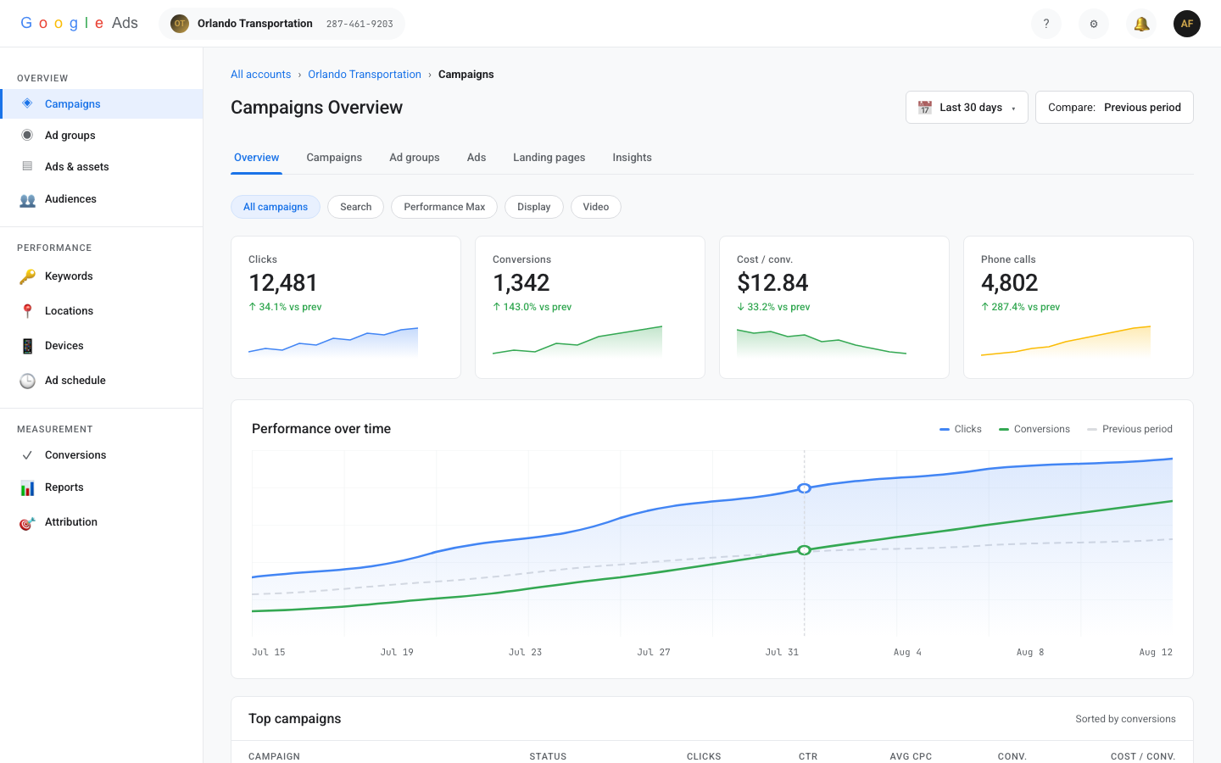Viewport: 1221px width, 763px height.
Task: Open the notifications bell
Action: pyautogui.click(x=1141, y=24)
